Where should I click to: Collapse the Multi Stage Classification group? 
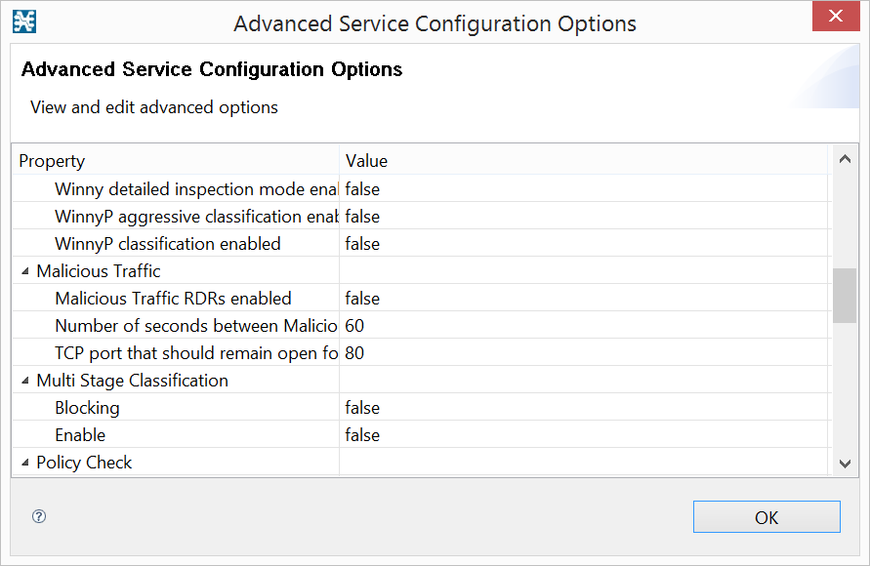[x=25, y=381]
